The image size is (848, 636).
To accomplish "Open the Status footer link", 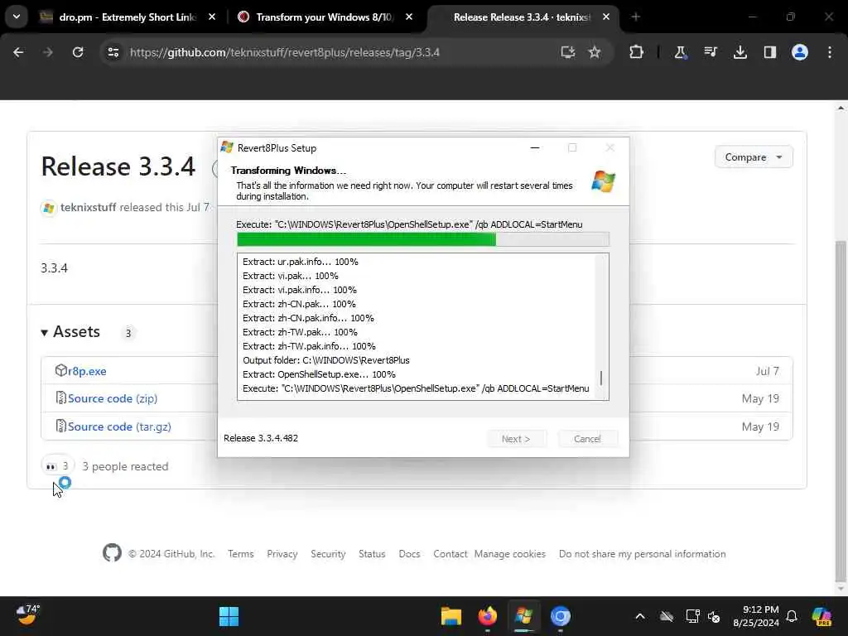I will (x=372, y=554).
